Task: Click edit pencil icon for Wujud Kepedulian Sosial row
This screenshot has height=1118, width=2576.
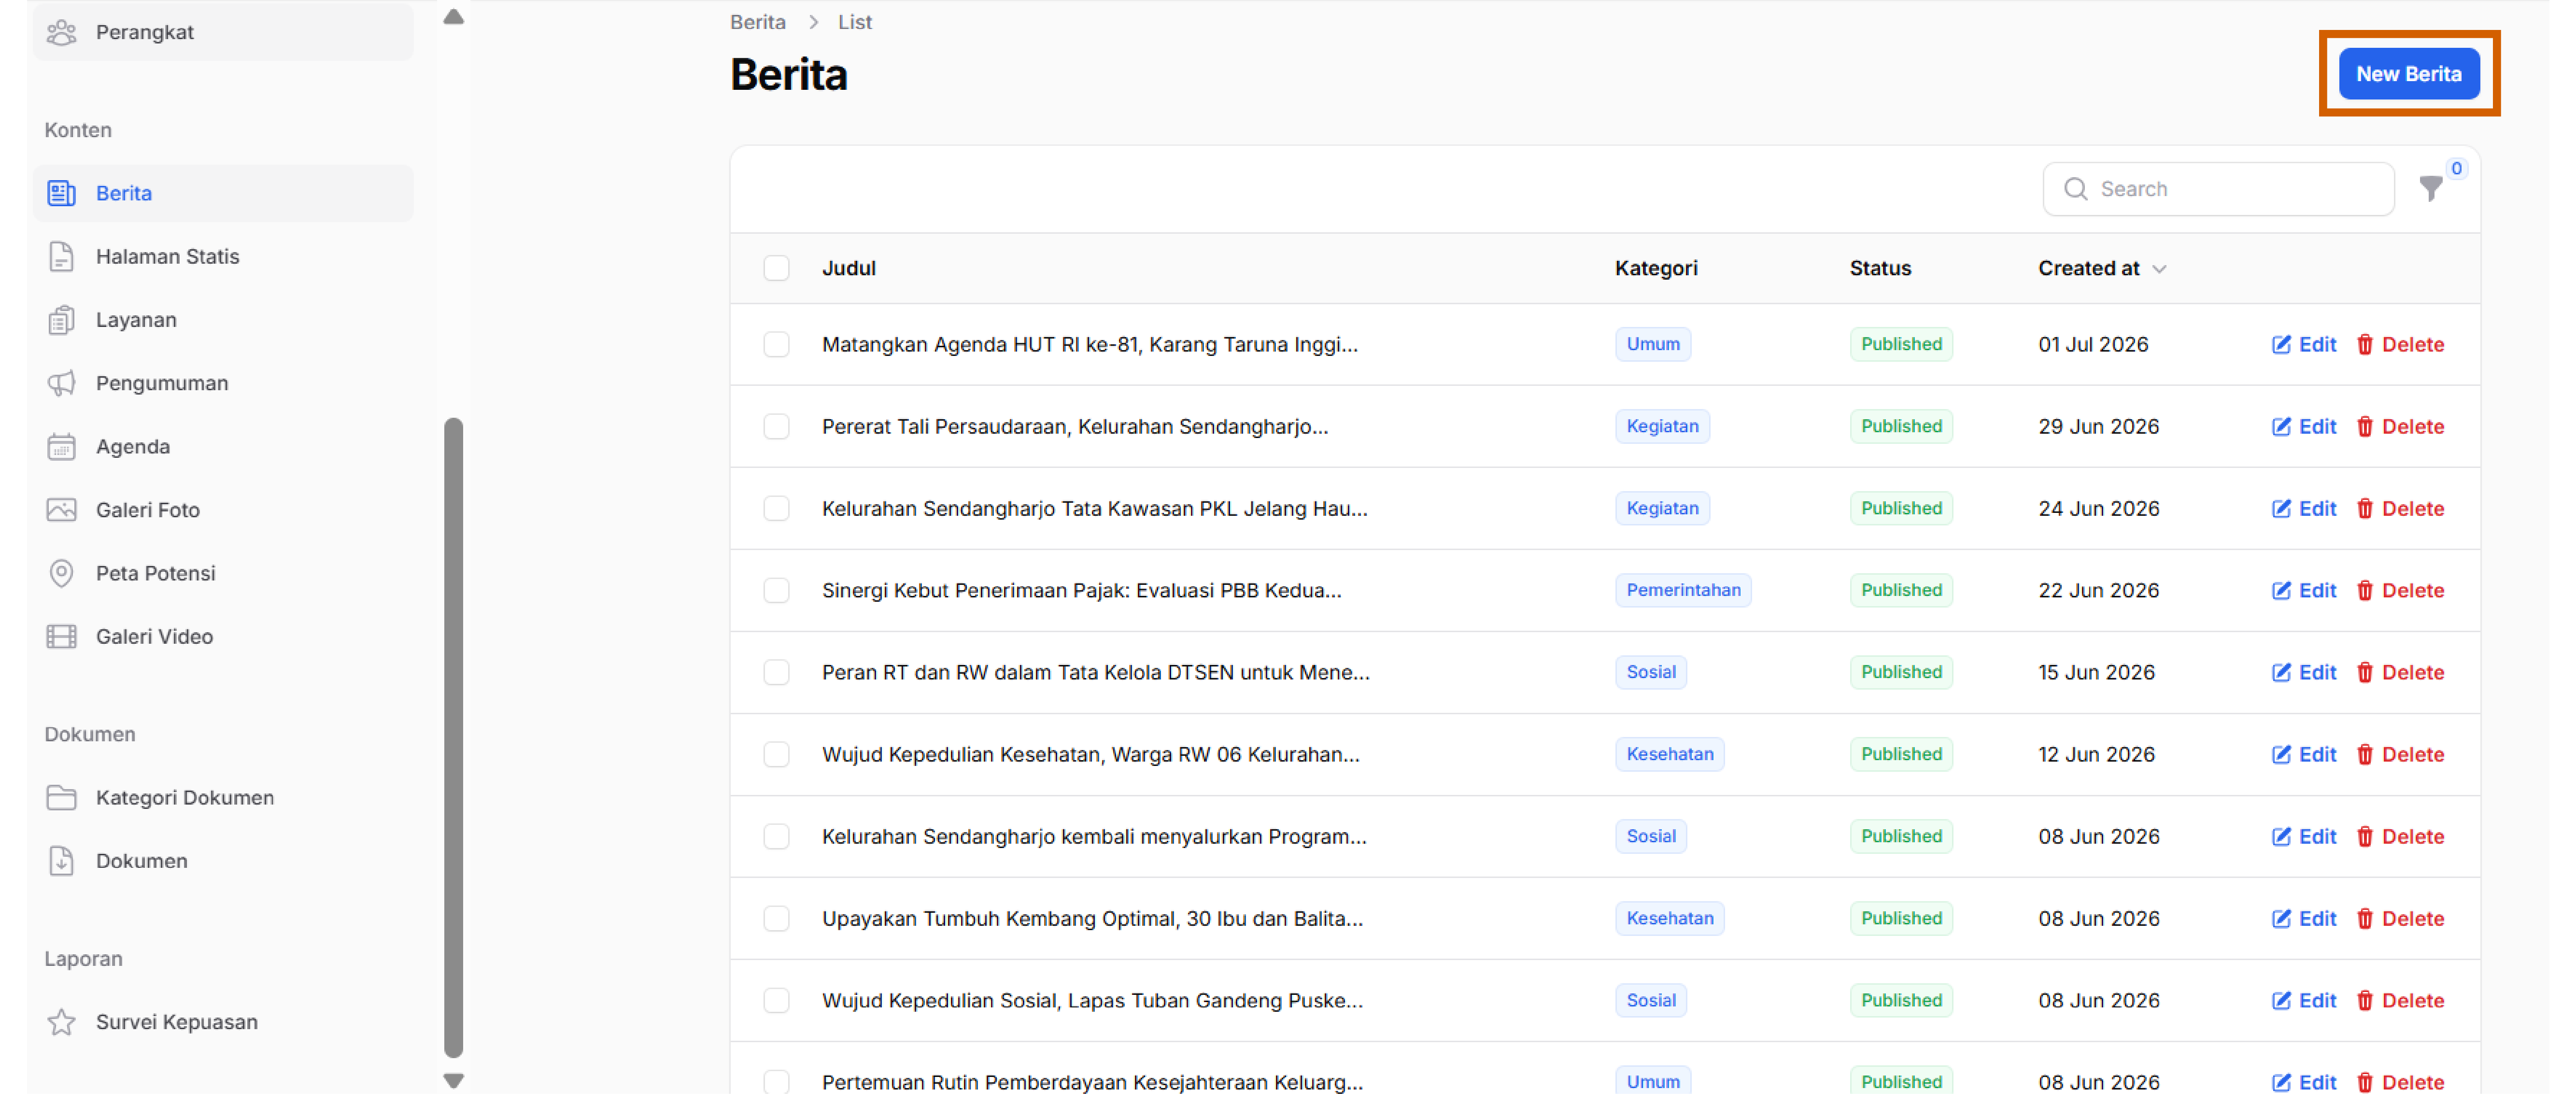Action: click(x=2281, y=1000)
